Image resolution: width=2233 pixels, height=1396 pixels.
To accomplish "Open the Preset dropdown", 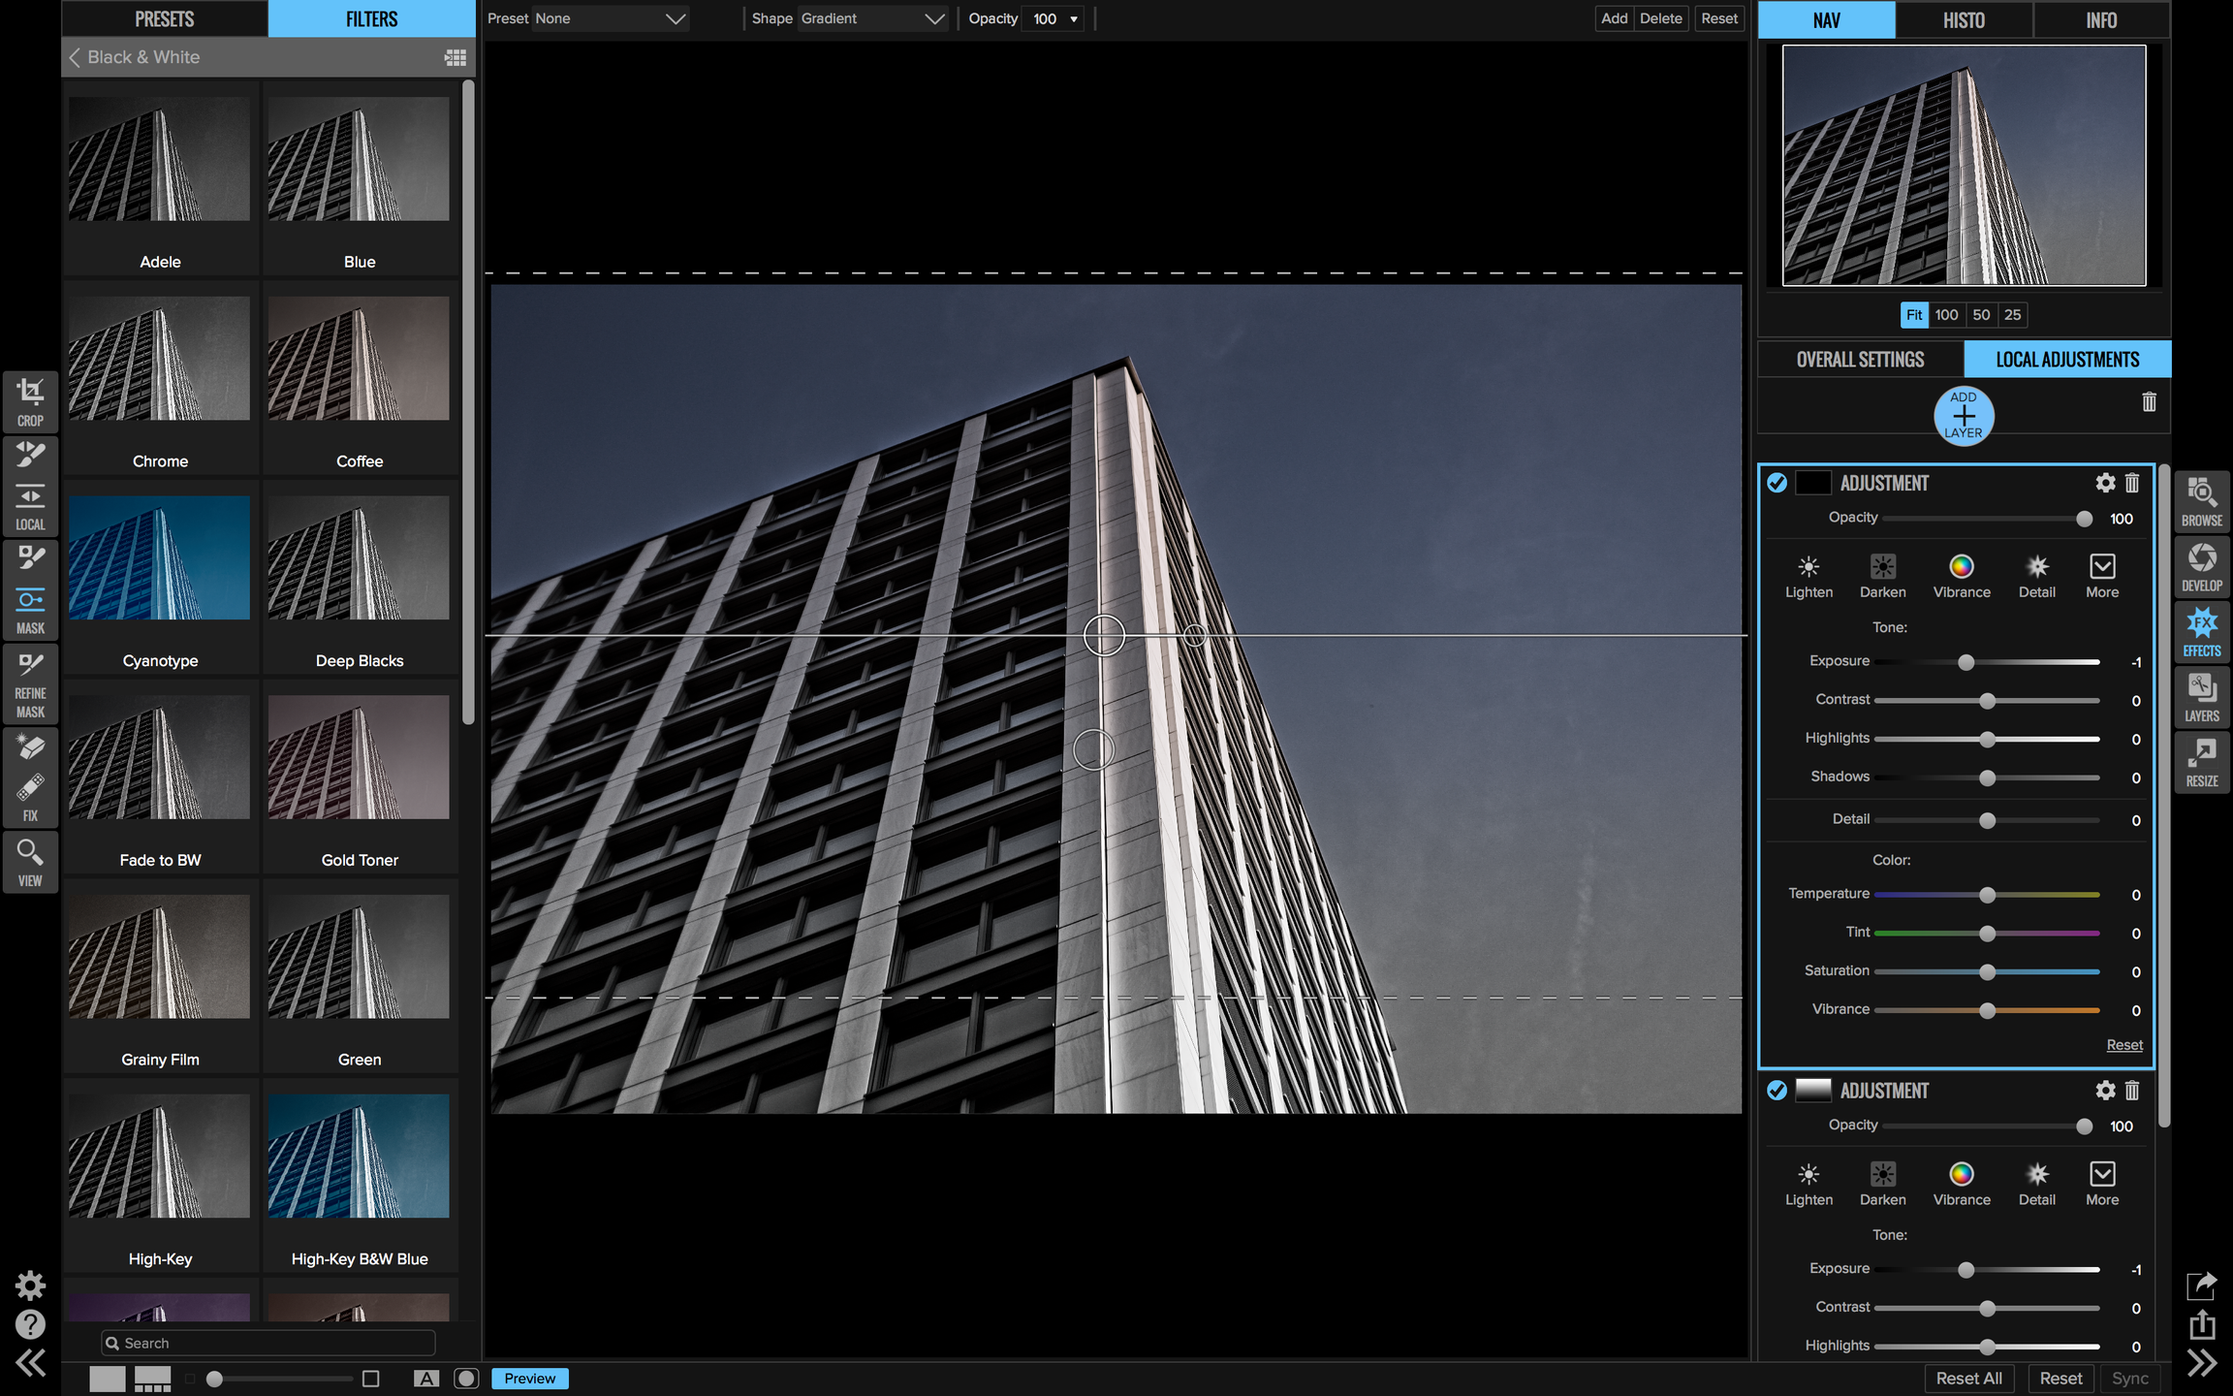I will (x=610, y=18).
